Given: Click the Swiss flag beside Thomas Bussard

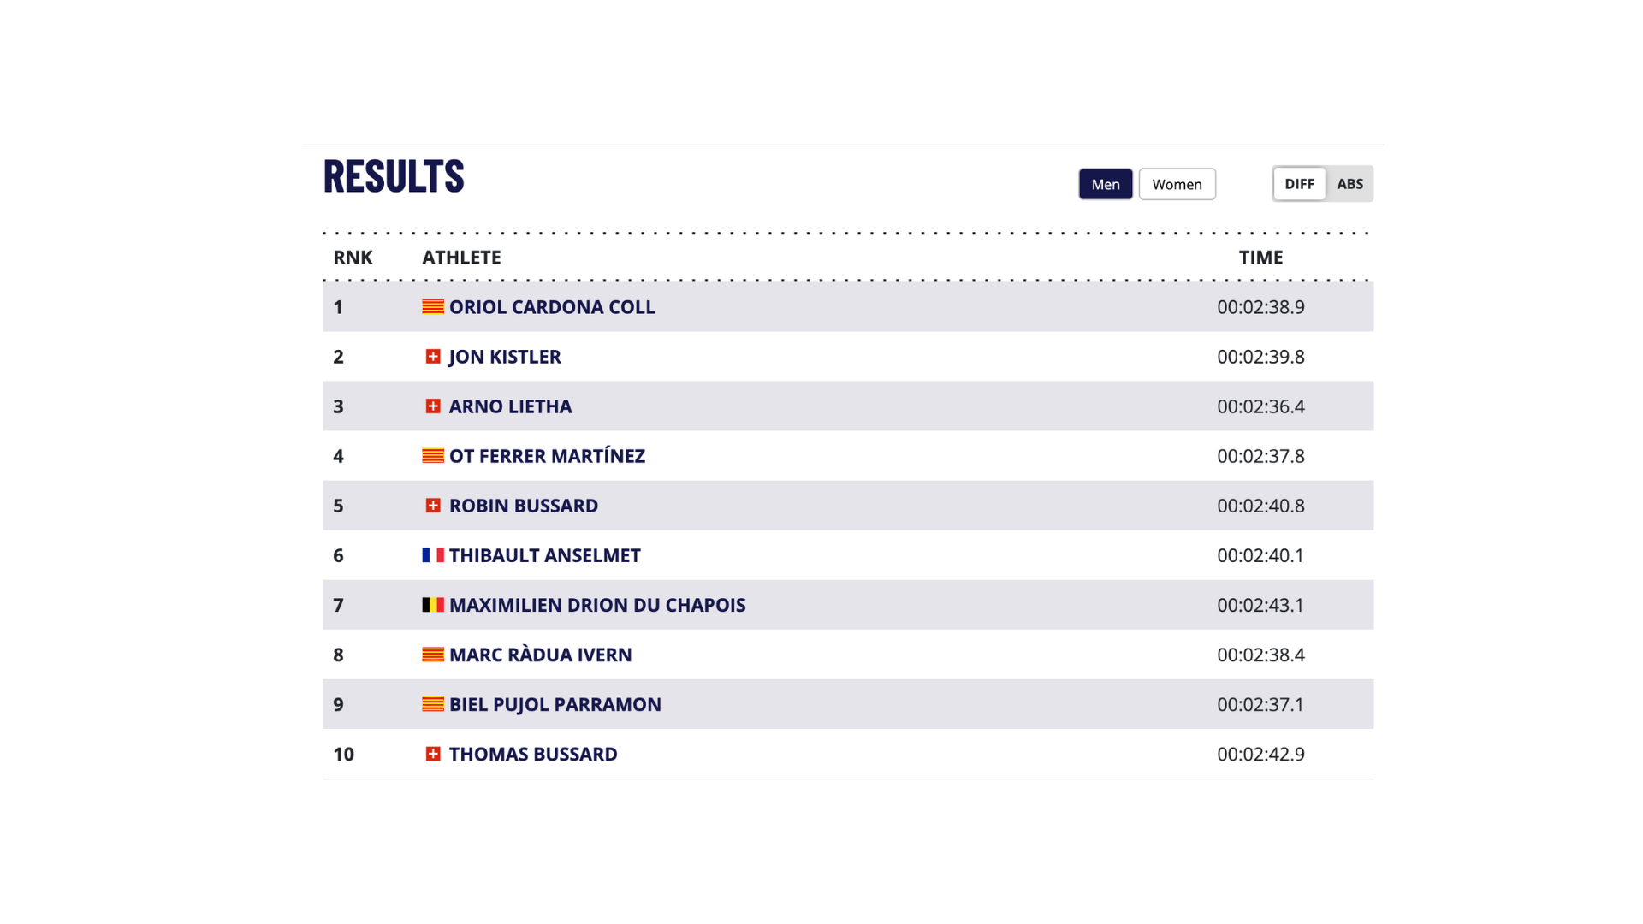Looking at the screenshot, I should pyautogui.click(x=433, y=754).
